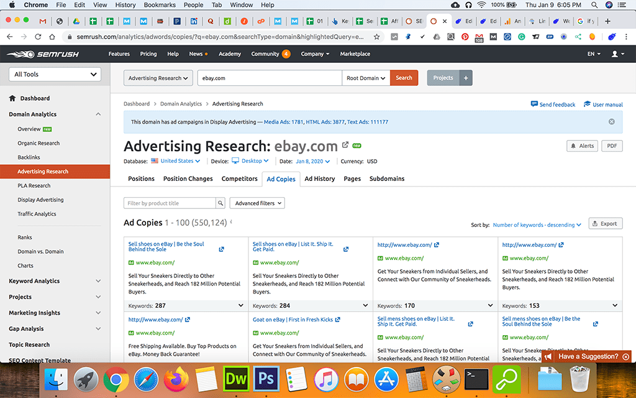
Task: Expand keywords list for 287-keyword ad
Action: tap(240, 305)
